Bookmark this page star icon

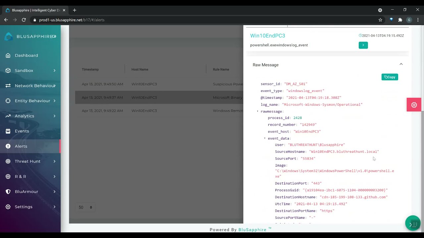point(380,20)
